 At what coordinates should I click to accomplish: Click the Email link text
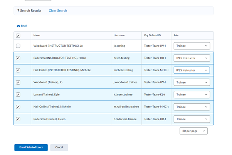(x=24, y=26)
